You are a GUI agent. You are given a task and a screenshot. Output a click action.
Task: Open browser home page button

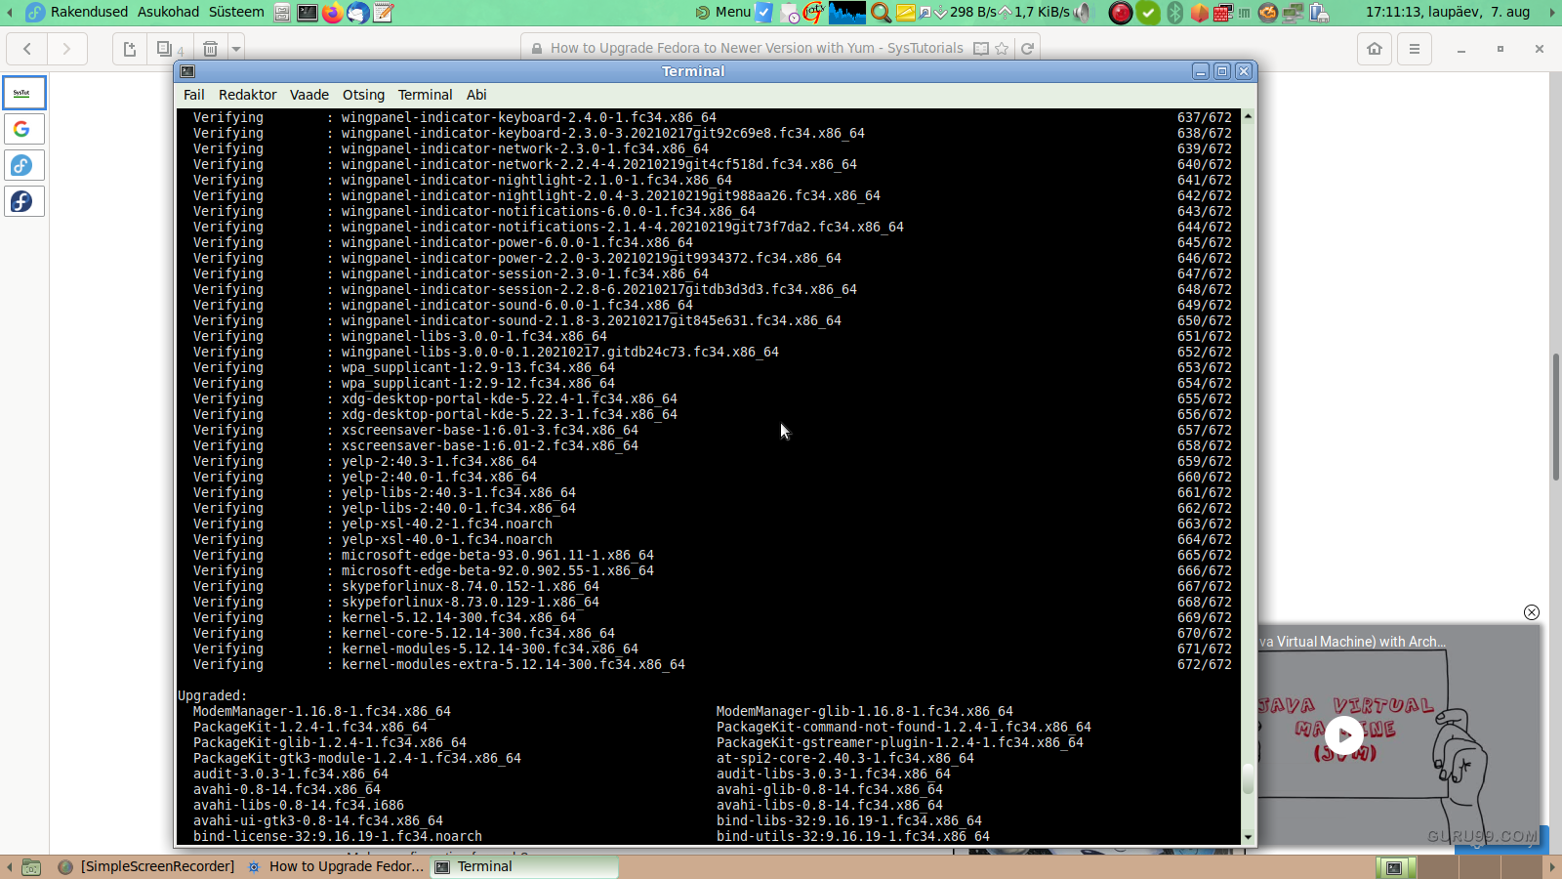[x=1375, y=49]
